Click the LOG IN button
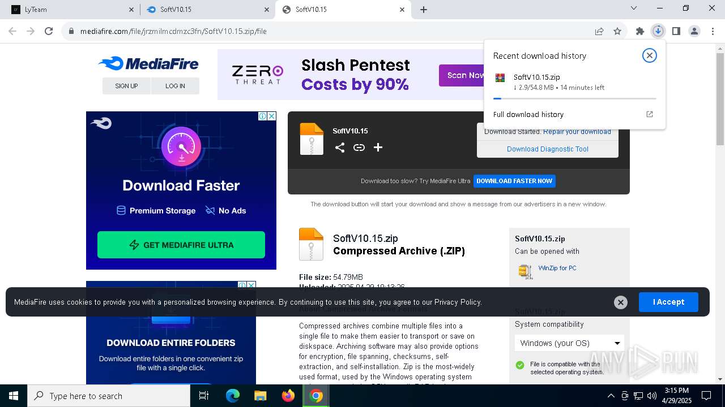Screen dimensions: 725x407 click(175, 86)
